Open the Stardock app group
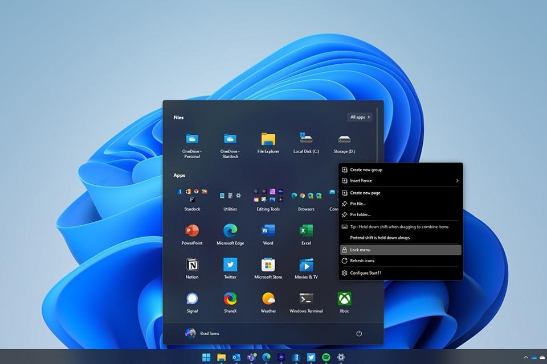The height and width of the screenshot is (364, 547). 192,200
